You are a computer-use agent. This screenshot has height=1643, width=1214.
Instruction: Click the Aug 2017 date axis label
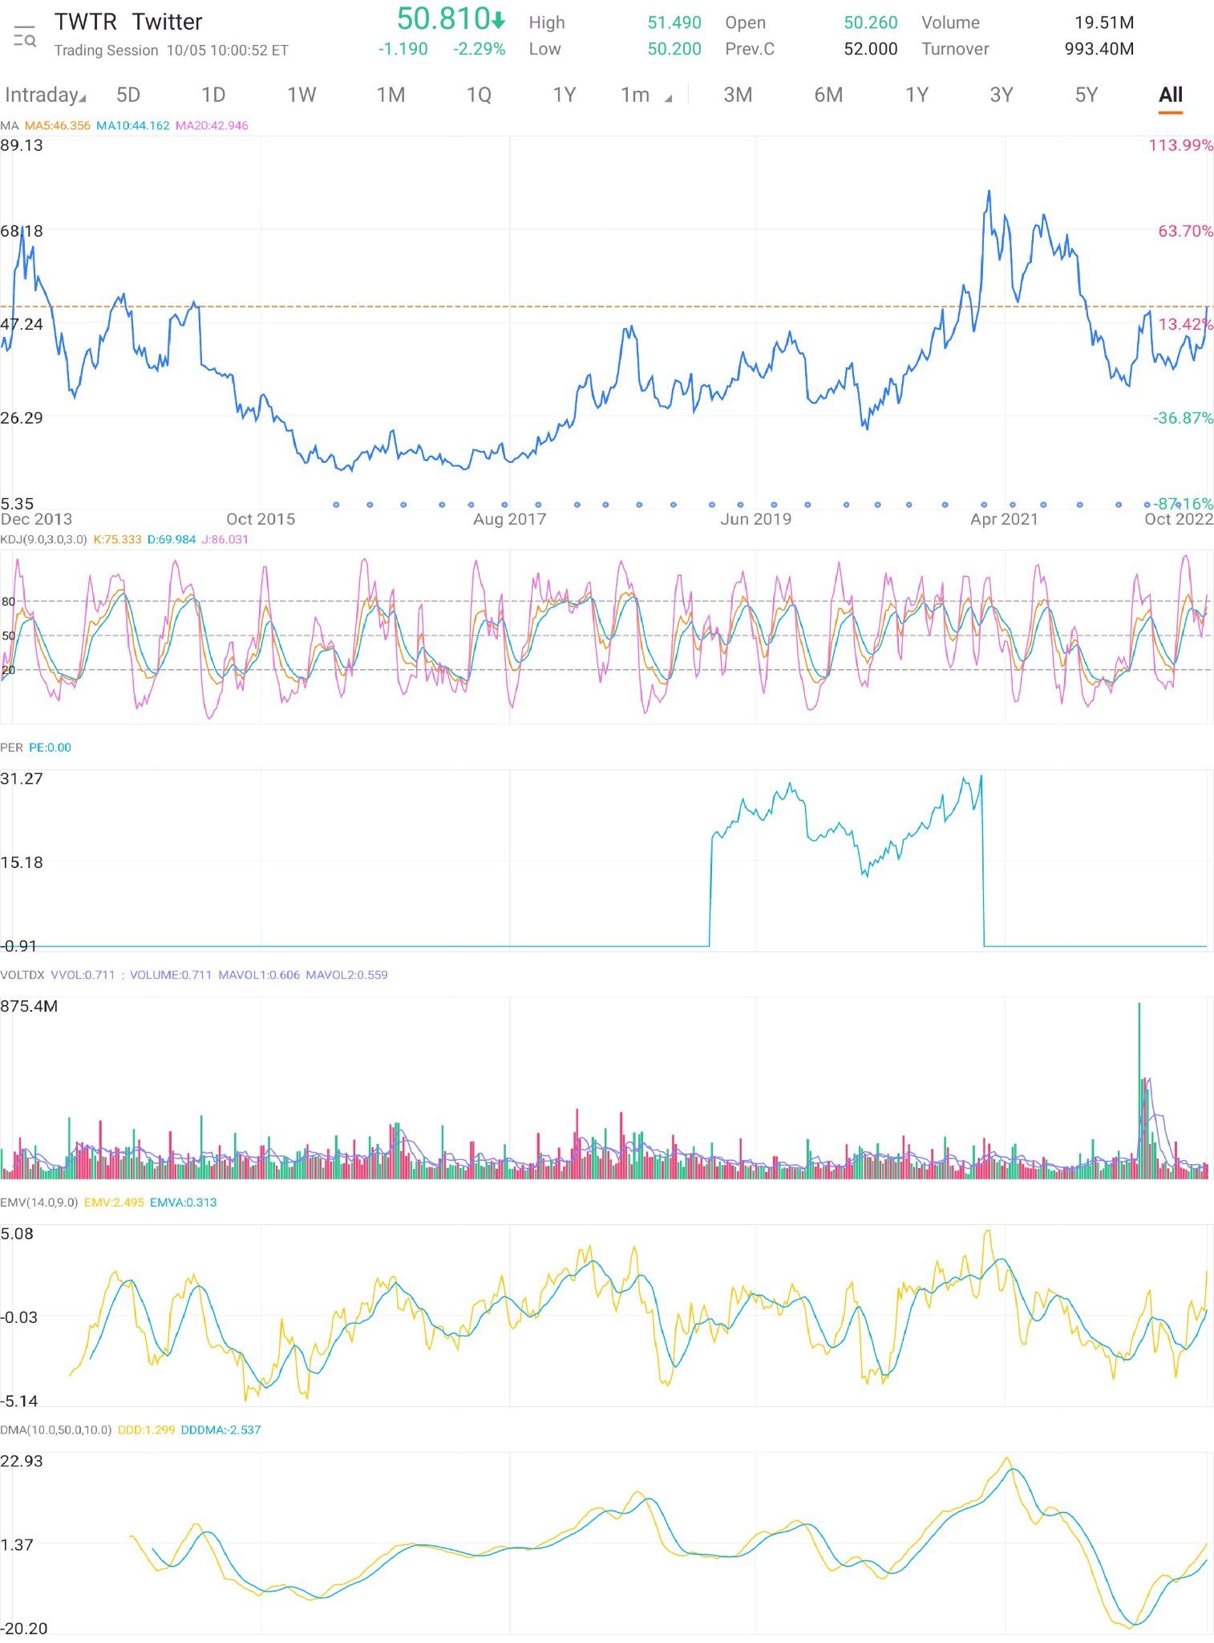tap(509, 519)
